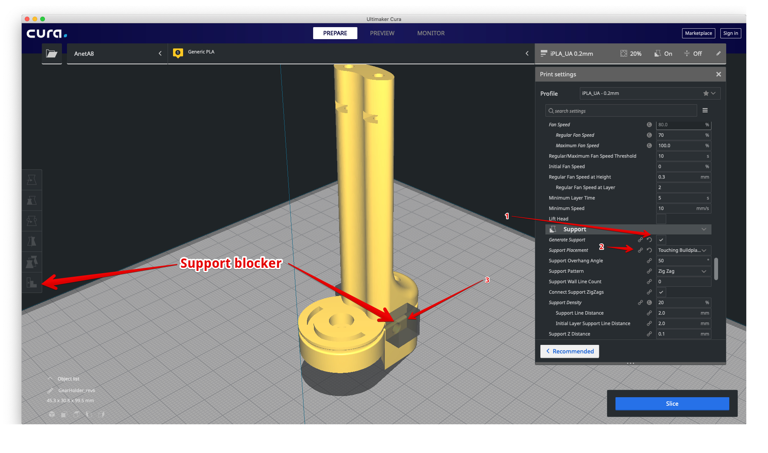This screenshot has width=768, height=453.
Task: Open a file using the folder icon
Action: coord(51,53)
